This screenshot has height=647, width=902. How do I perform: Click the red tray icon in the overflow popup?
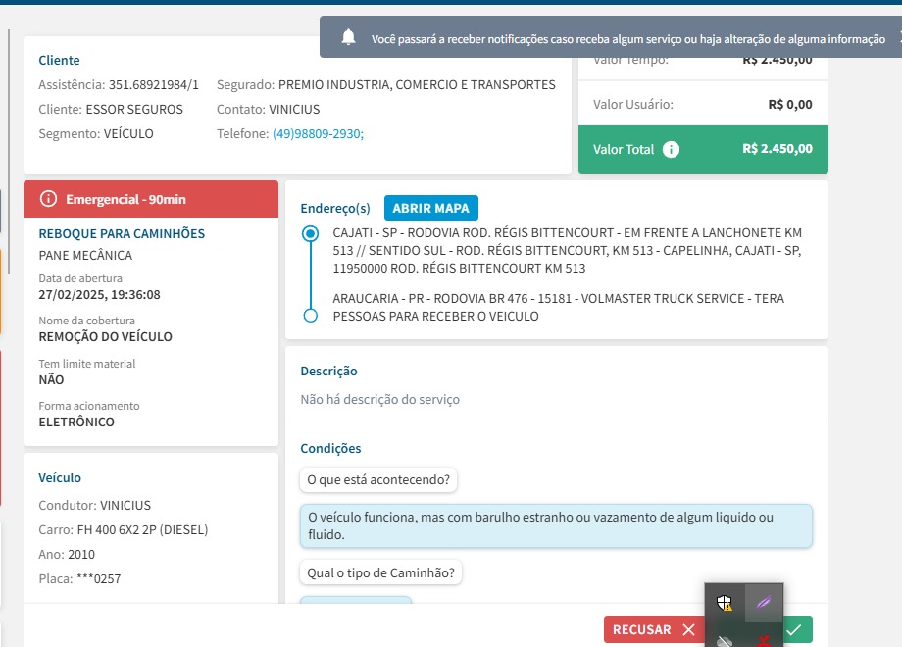tap(764, 641)
